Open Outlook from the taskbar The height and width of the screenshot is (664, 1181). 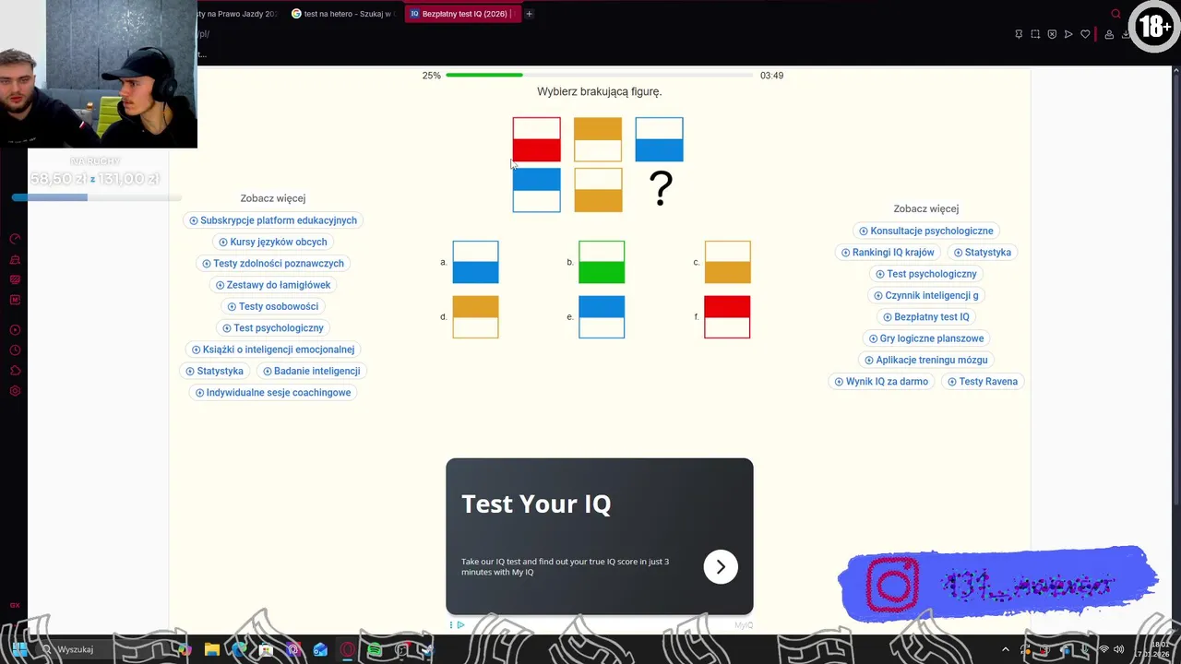(320, 649)
